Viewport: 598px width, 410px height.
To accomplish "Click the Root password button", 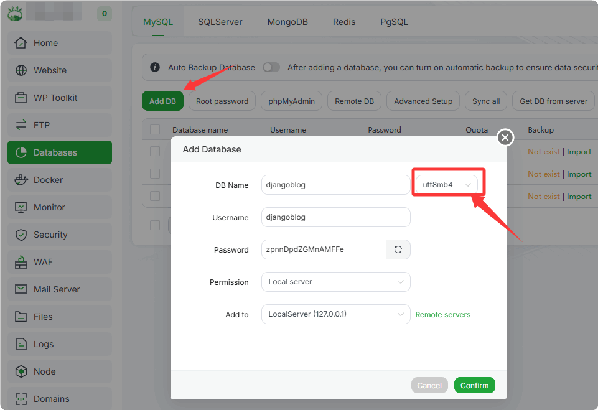I will pos(222,101).
